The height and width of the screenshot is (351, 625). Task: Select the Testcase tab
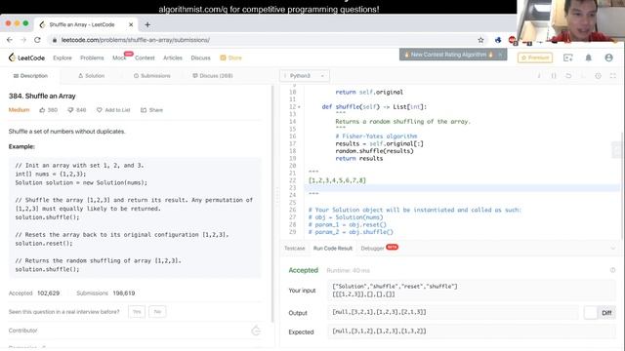click(x=295, y=248)
